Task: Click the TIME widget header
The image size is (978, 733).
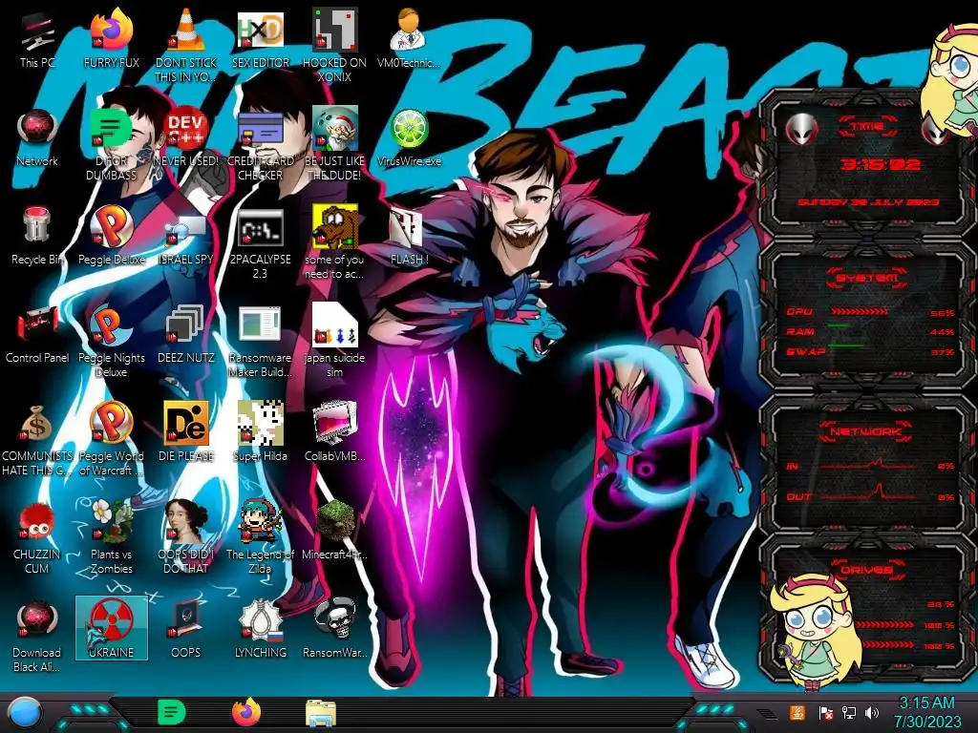Action: point(867,127)
